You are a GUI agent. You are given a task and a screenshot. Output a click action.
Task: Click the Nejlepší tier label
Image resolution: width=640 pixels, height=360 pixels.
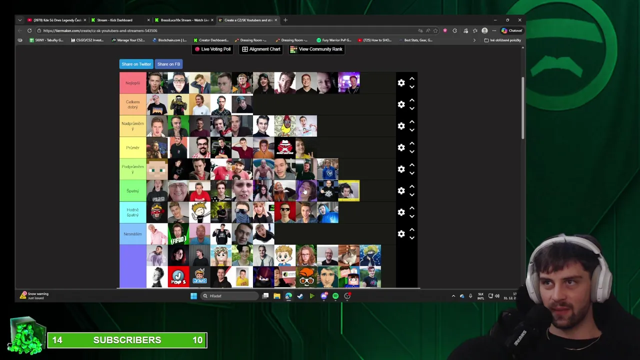tap(132, 83)
